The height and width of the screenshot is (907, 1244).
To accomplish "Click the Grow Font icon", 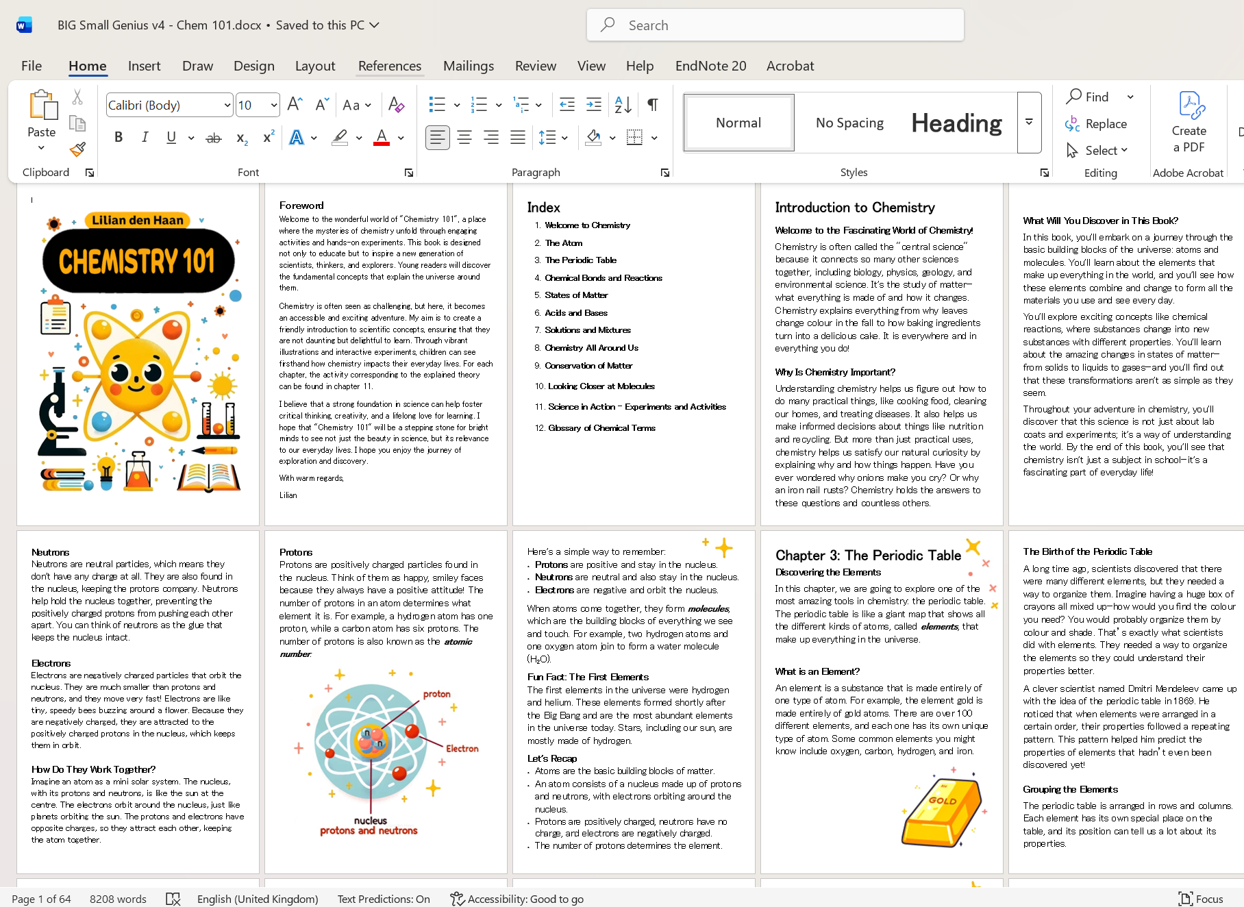I will pos(295,105).
